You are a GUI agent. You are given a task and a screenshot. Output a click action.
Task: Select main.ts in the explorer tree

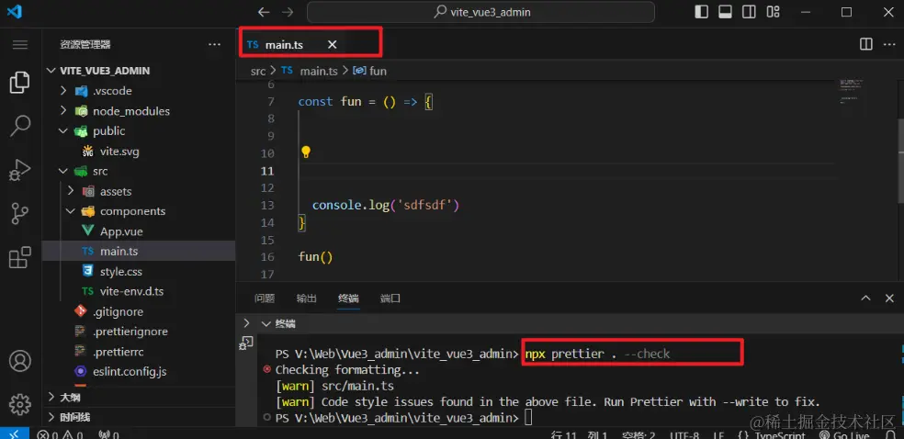(x=139, y=252)
